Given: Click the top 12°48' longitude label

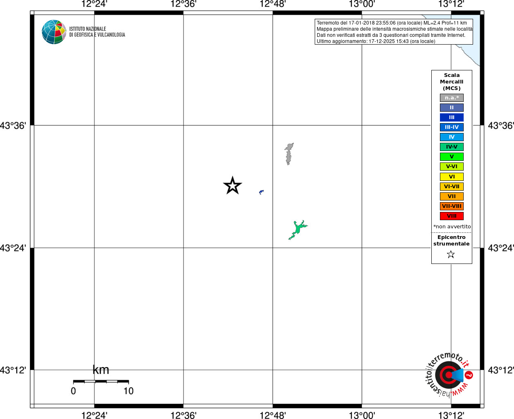Looking at the screenshot, I should tap(273, 4).
